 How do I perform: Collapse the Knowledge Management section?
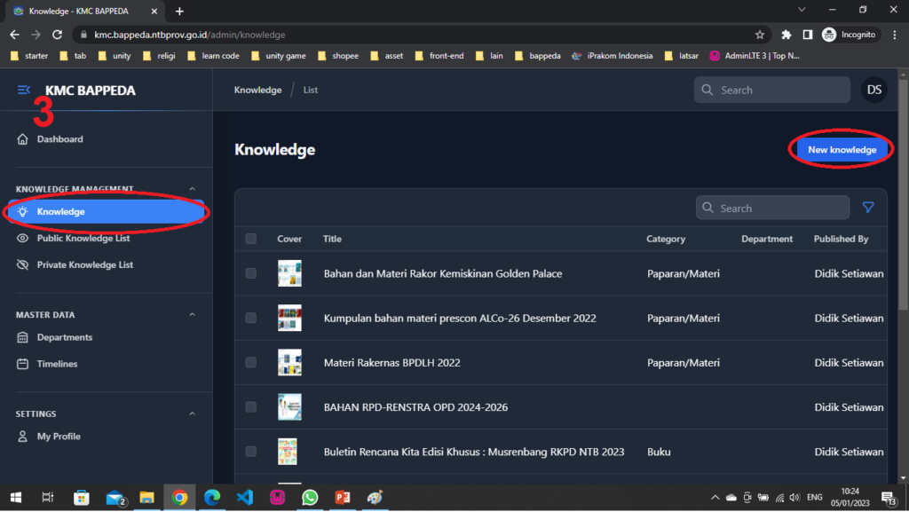point(193,189)
